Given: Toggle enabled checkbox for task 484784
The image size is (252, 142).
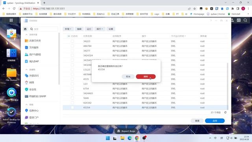Looking at the screenshot, I should click(x=72, y=46).
